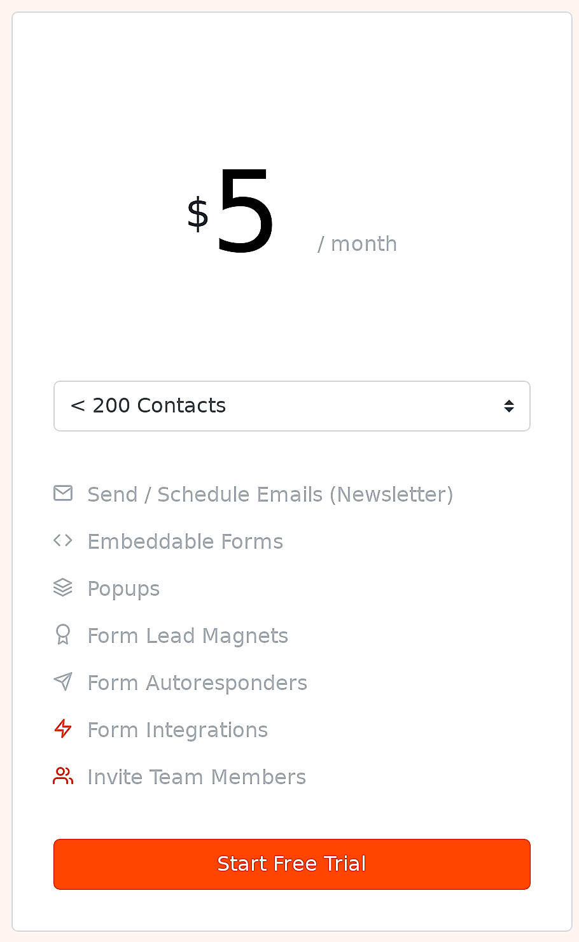
Task: Select the code brackets icon for Embeddable Forms
Action: pos(63,540)
